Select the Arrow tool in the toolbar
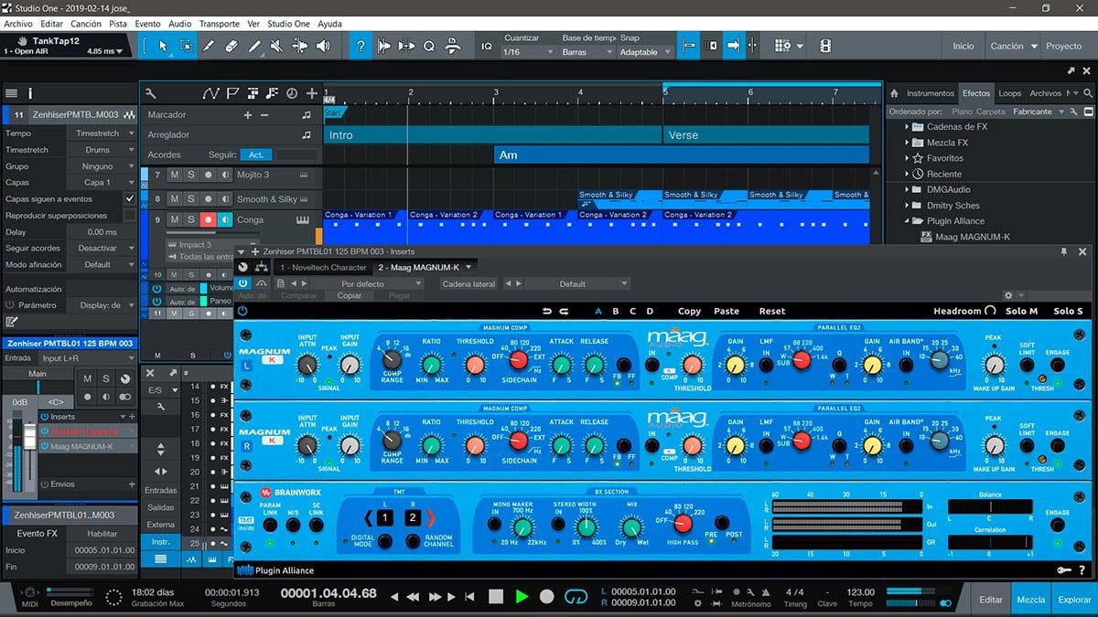The width and height of the screenshot is (1098, 617). pos(163,46)
